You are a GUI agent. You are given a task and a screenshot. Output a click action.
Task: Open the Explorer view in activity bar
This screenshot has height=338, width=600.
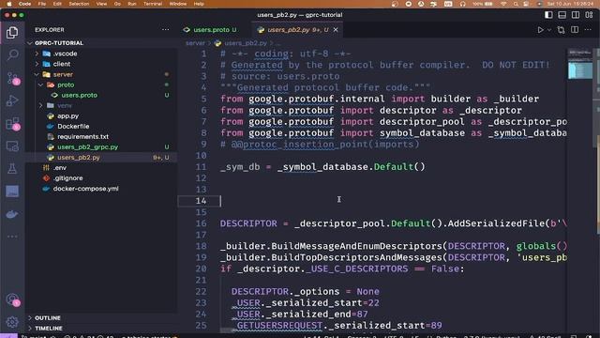(12, 33)
